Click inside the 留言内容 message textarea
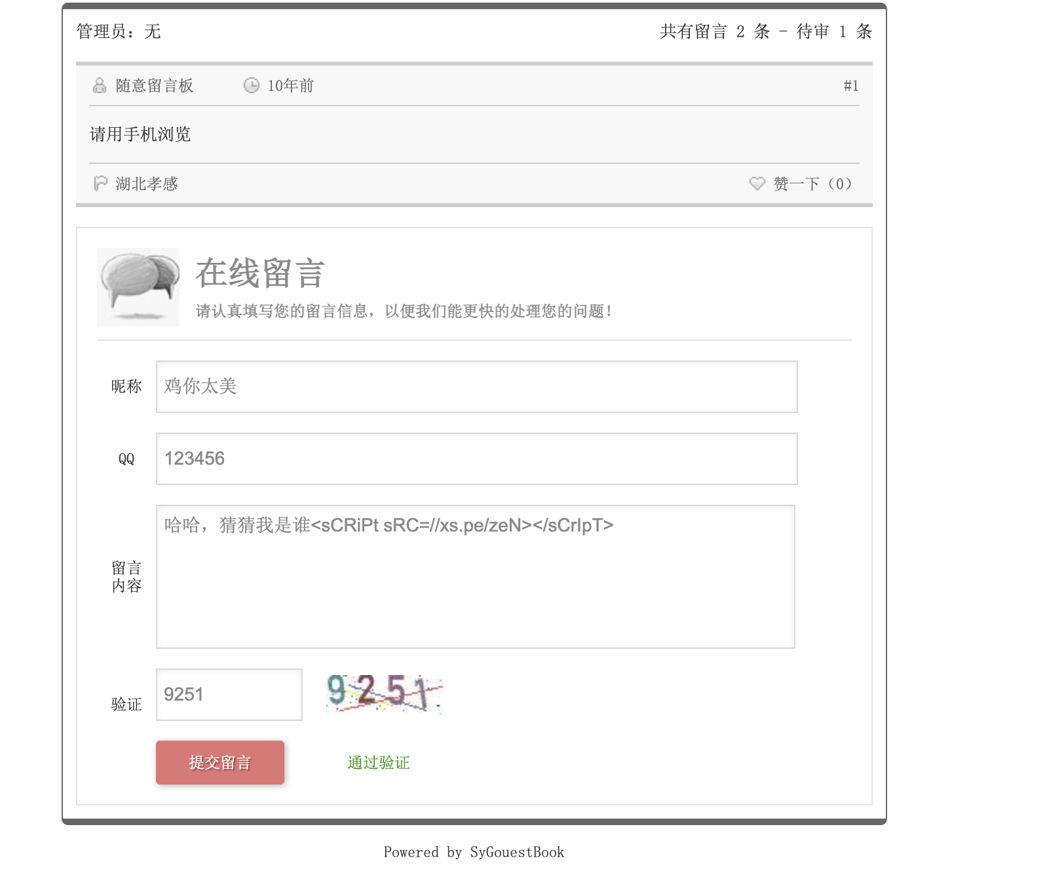 476,577
